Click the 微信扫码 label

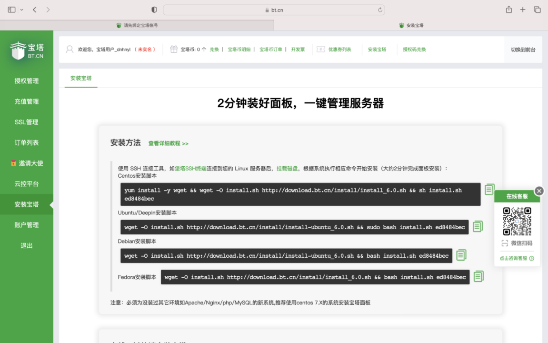521,243
